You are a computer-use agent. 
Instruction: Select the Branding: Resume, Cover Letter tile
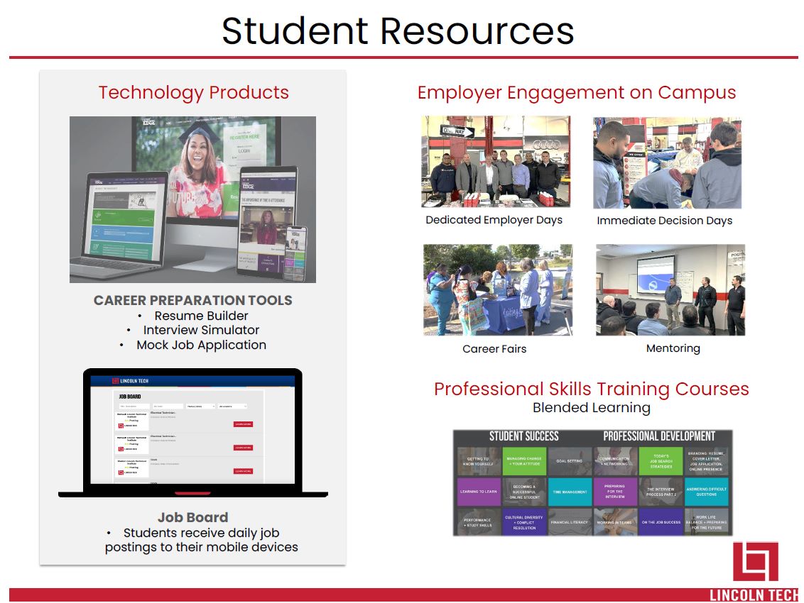coord(706,461)
